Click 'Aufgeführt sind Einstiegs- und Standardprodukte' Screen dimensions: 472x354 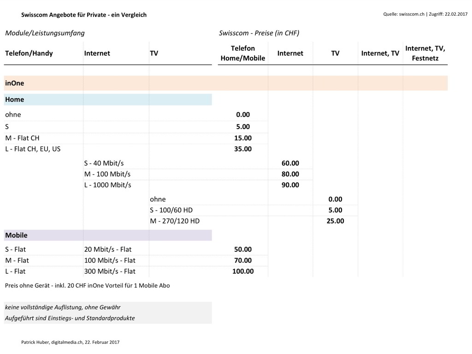(70, 318)
